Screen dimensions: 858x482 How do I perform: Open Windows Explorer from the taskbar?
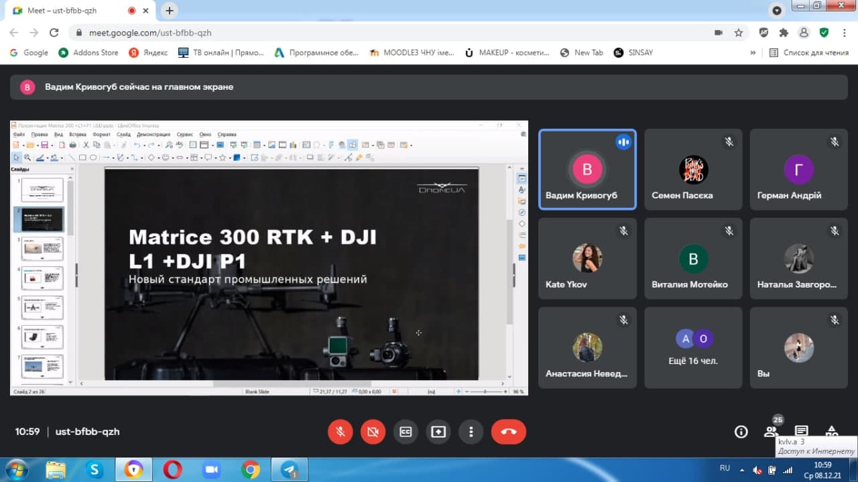click(x=56, y=469)
